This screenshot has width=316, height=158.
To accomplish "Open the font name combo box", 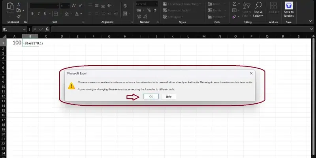I will coord(44,6).
